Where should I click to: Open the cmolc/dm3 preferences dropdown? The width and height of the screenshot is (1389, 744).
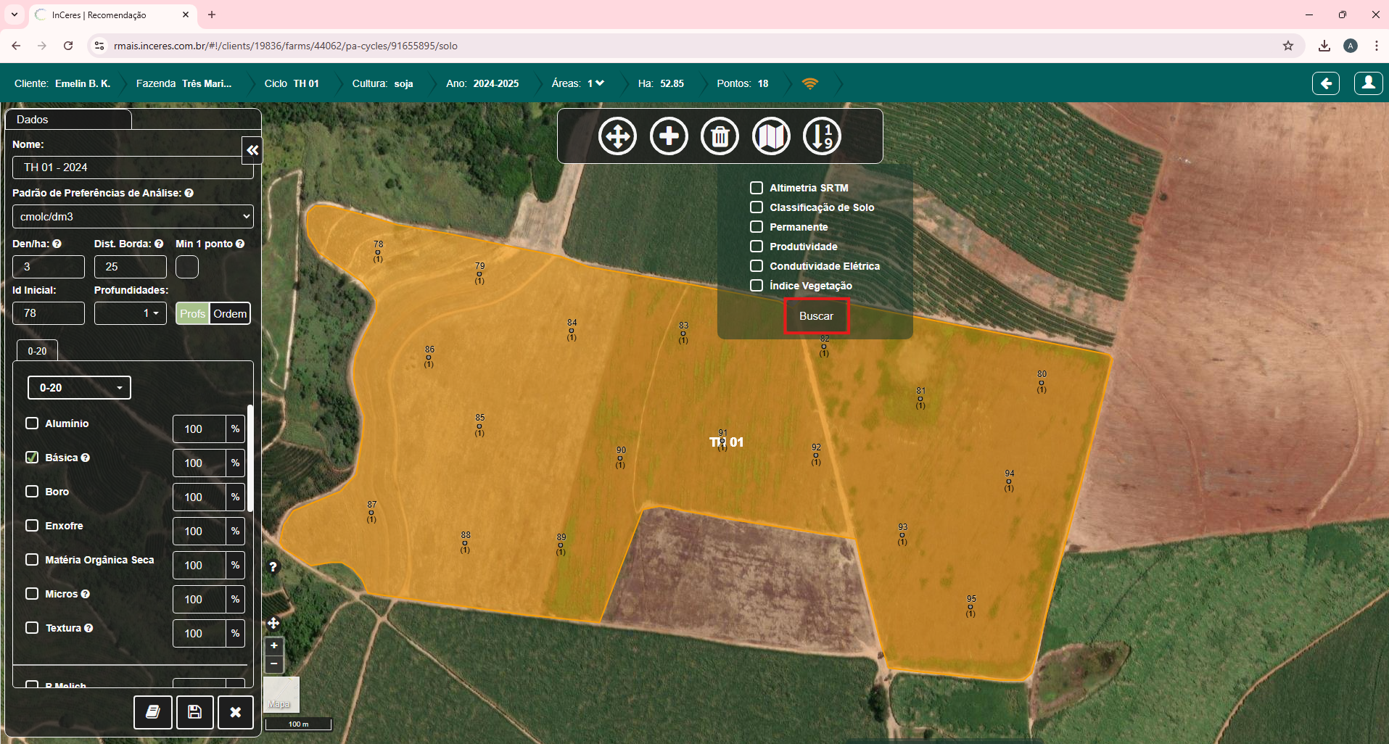(133, 217)
